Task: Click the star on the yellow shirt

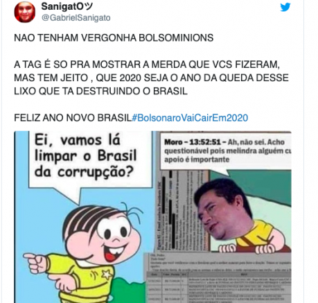Action: [106, 275]
